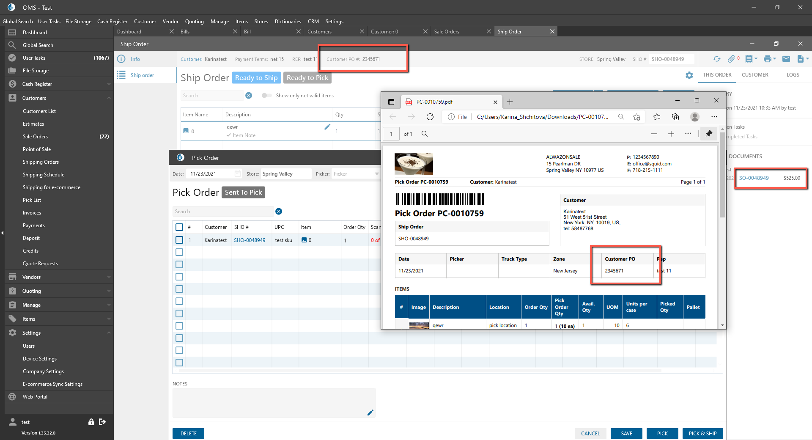
Task: Open the Dictionaries menu
Action: point(288,22)
